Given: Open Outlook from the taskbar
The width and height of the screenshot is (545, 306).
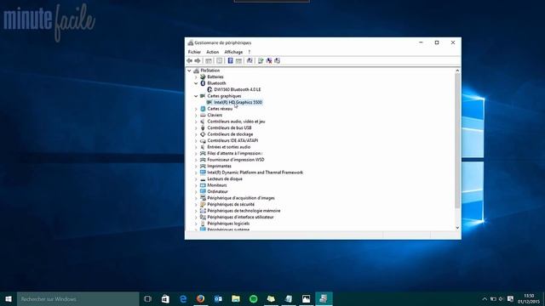Looking at the screenshot, I should coord(218,298).
